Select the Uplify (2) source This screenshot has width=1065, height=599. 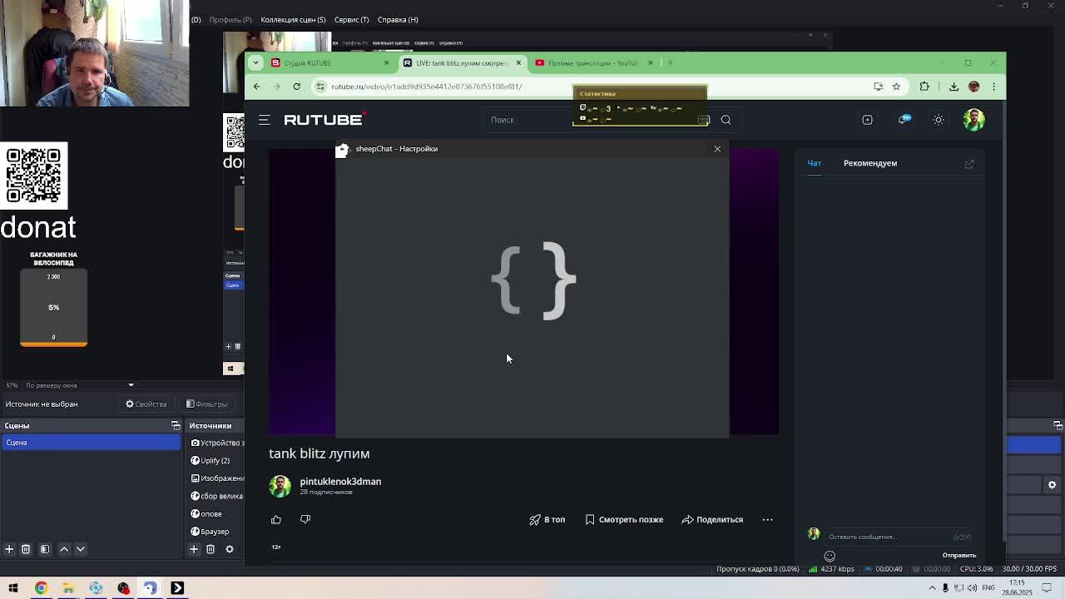[216, 461]
